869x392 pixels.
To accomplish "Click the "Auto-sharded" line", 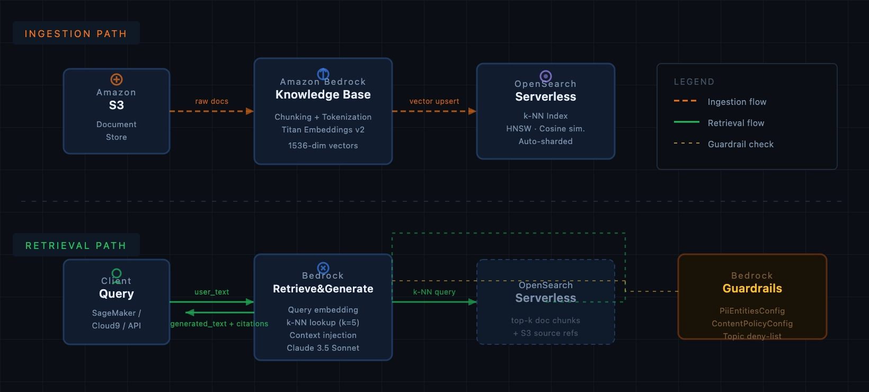I will (x=546, y=141).
